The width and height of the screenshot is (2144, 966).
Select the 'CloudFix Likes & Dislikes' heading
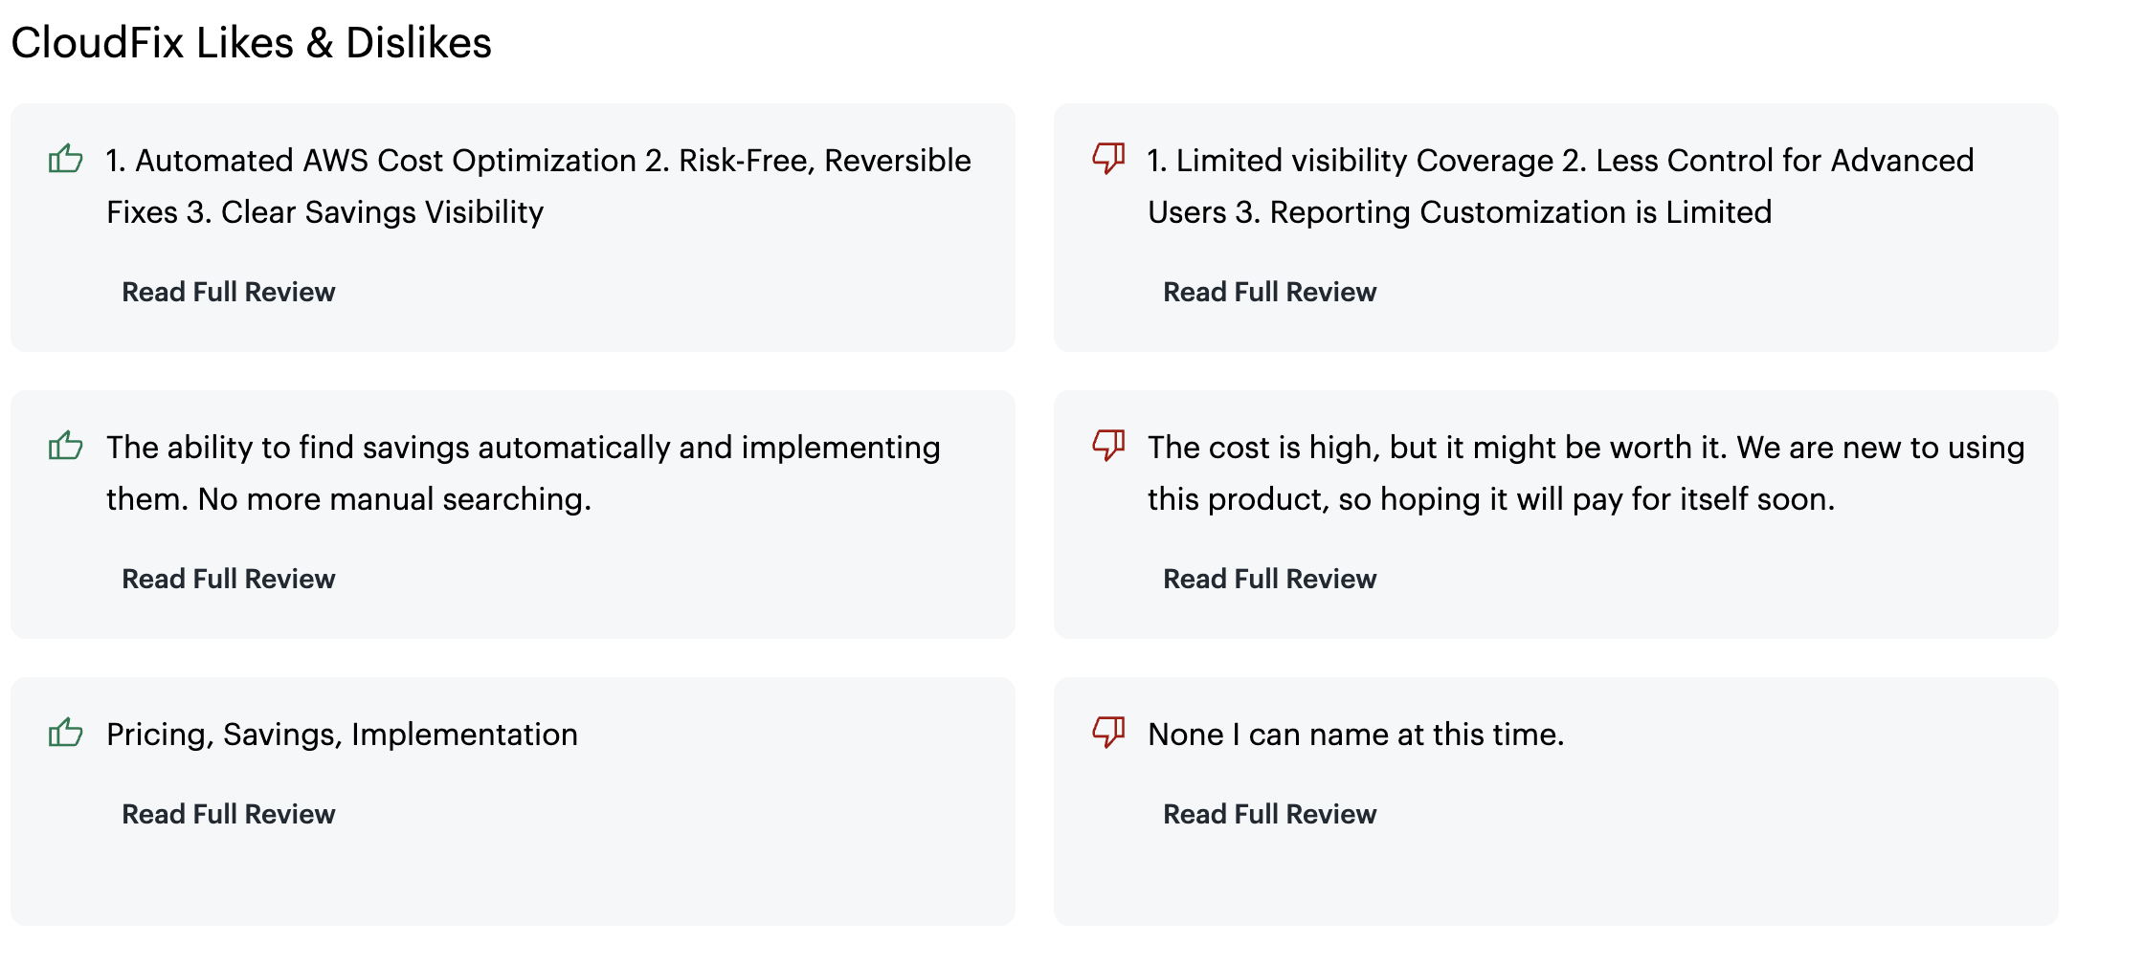coord(251,43)
